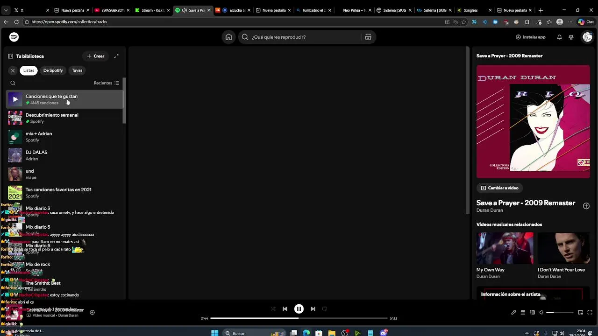Image resolution: width=598 pixels, height=336 pixels.
Task: Open the friend activity icon
Action: coord(571,37)
